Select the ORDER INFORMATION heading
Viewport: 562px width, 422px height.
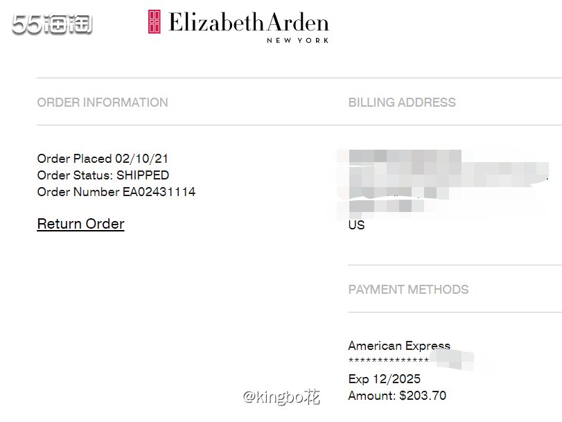click(x=103, y=103)
